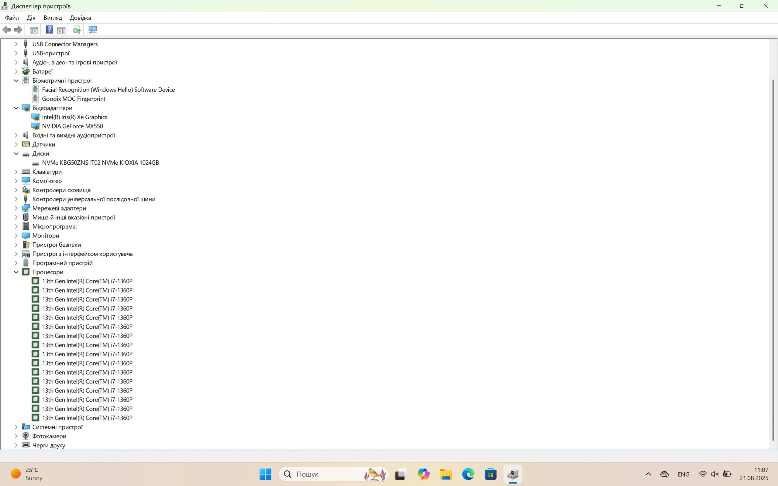Screen dimensions: 778x486
Task: Click Контролери універсальної послідовної шини label
Action: 94,199
